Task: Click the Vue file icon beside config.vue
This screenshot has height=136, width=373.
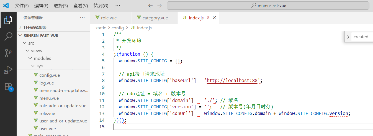Action: click(36, 75)
